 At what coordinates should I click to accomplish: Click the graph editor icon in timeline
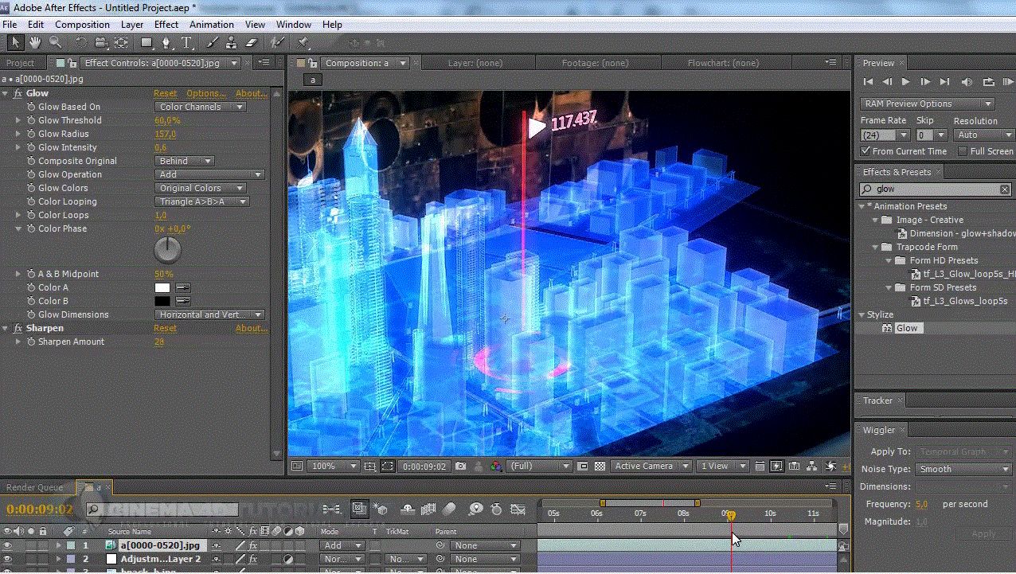518,509
